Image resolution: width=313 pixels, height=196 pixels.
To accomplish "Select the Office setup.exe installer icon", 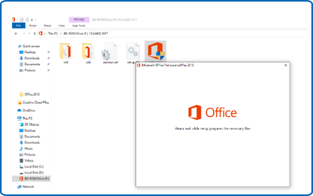I will tap(155, 51).
